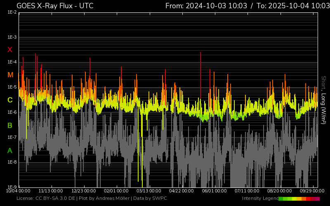Click the yellow C flare class label
330x206 pixels.
[x=10, y=100]
